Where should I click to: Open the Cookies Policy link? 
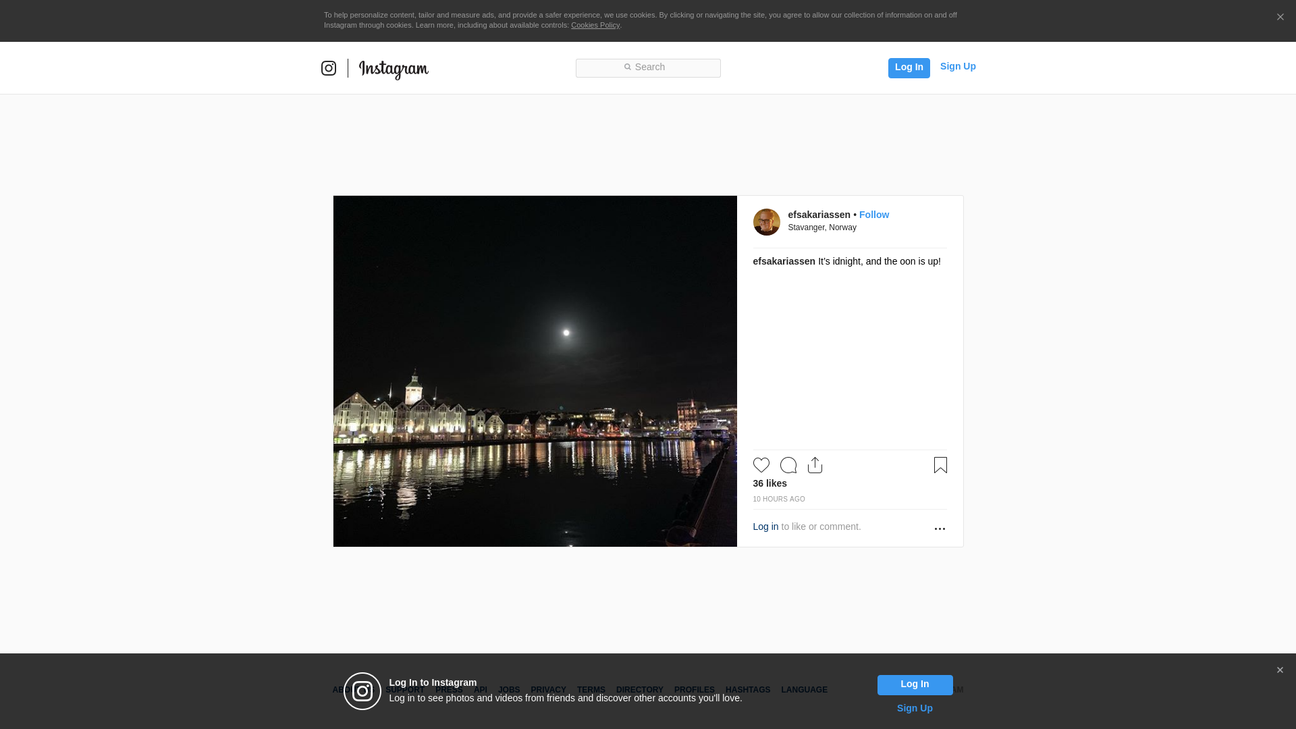pyautogui.click(x=595, y=26)
